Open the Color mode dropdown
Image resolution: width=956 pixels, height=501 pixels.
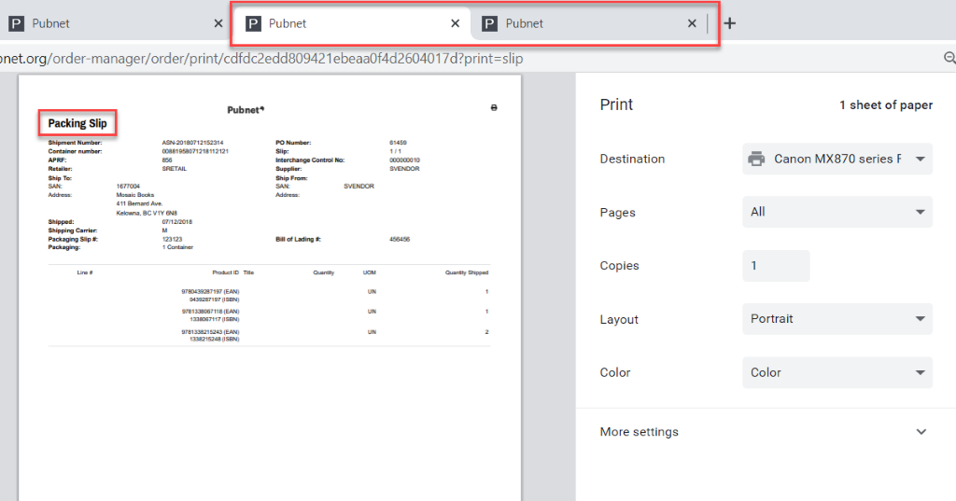836,372
